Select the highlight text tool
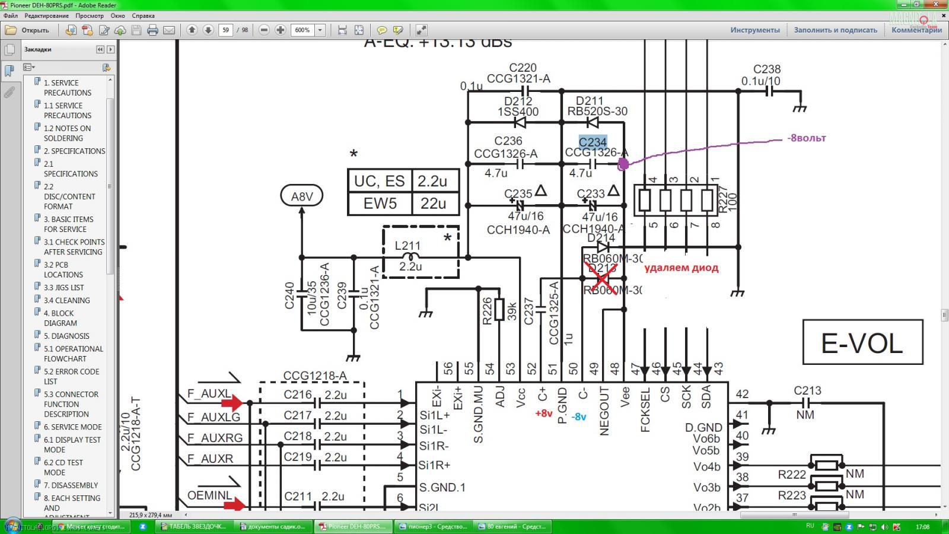The width and height of the screenshot is (949, 534). (398, 30)
